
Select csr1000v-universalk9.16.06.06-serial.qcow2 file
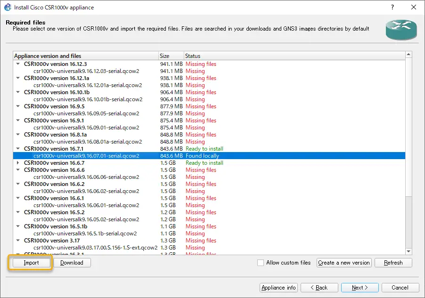209,177
